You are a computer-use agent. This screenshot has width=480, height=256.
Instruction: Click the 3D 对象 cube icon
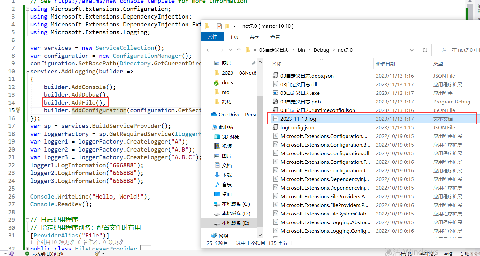click(x=217, y=137)
